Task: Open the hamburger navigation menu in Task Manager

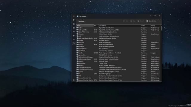Action: click(74, 16)
